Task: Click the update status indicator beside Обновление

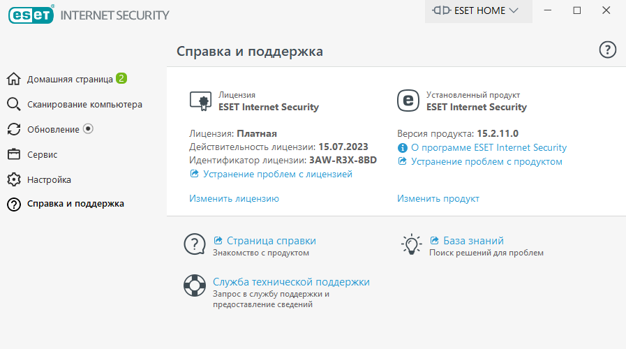Action: 88,128
